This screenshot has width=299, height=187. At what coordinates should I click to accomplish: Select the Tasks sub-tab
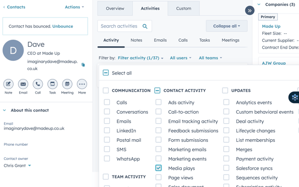204,40
